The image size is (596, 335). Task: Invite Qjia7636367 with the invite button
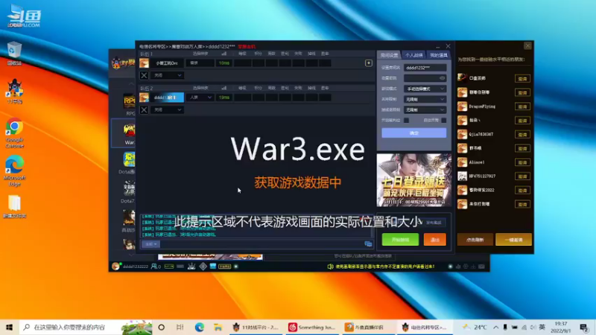522,135
